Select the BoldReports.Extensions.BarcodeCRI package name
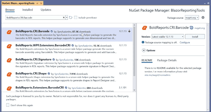The width and height of the screenshot is (211, 112). [39, 88]
